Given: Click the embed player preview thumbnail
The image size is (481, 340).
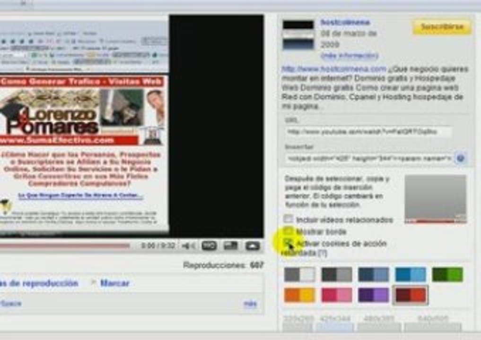Looking at the screenshot, I should coord(436,199).
